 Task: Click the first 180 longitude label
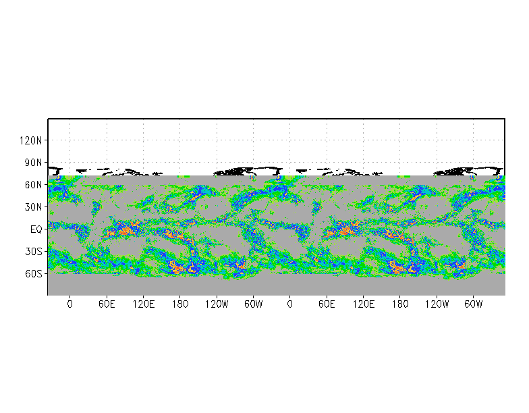click(x=179, y=304)
